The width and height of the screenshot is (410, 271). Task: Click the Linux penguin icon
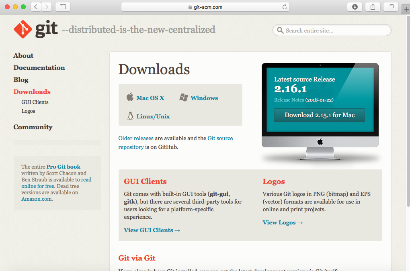coord(130,116)
